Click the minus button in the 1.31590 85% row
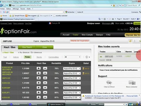 (45, 83)
